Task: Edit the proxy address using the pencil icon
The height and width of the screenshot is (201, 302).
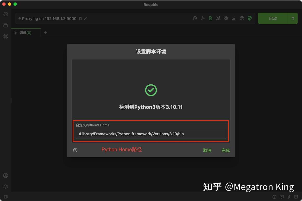Action: coord(86,18)
